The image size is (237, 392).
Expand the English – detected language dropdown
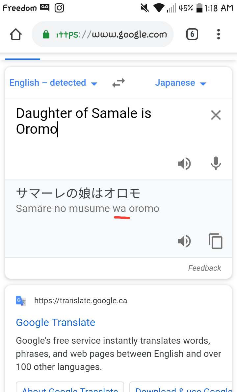pyautogui.click(x=53, y=83)
